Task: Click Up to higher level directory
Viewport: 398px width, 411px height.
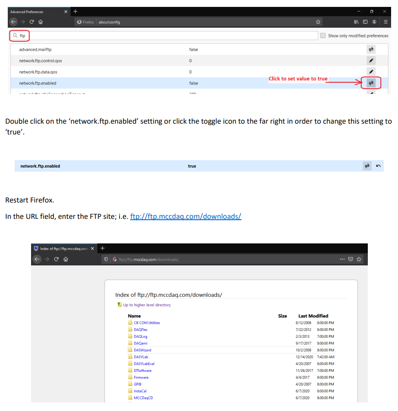Action: (147, 305)
